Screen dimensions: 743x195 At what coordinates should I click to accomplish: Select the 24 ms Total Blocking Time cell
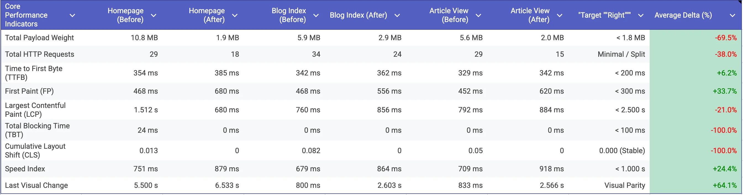tap(148, 130)
